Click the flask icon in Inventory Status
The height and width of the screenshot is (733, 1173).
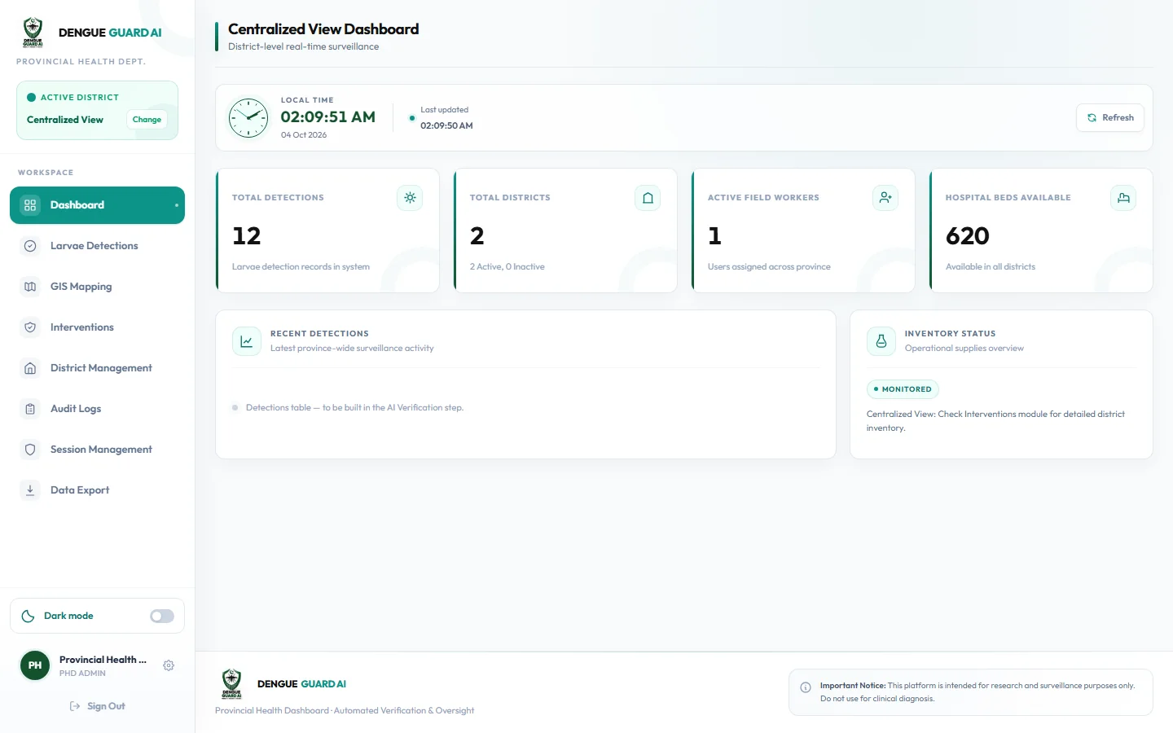tap(881, 341)
